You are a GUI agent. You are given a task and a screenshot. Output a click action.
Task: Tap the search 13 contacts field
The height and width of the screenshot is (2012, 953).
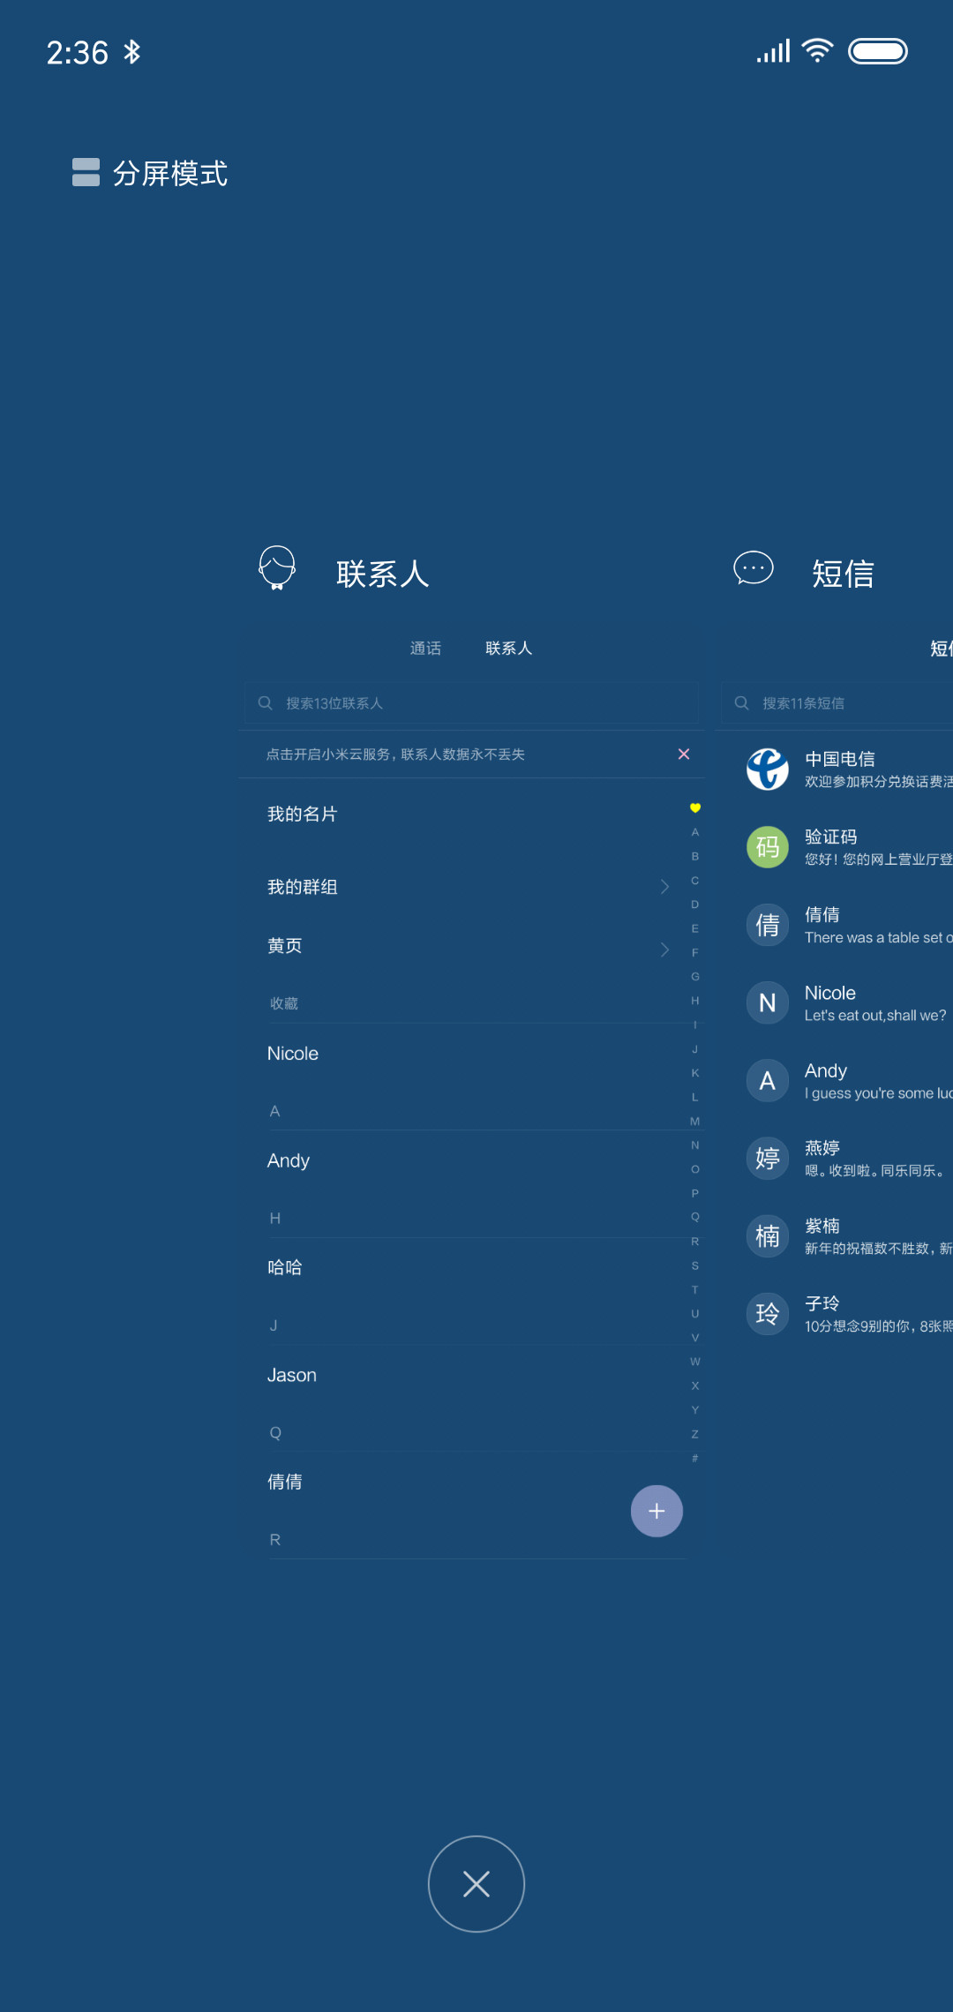tap(471, 703)
